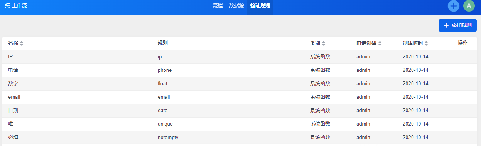Screen dimensions: 481x146
Task: Select the 验证规则 tab
Action: coord(260,6)
